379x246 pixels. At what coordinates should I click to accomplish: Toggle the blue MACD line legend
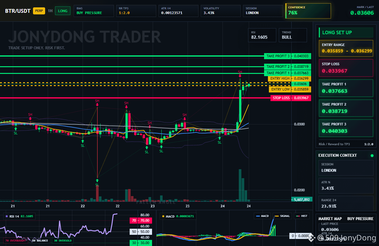point(262,216)
